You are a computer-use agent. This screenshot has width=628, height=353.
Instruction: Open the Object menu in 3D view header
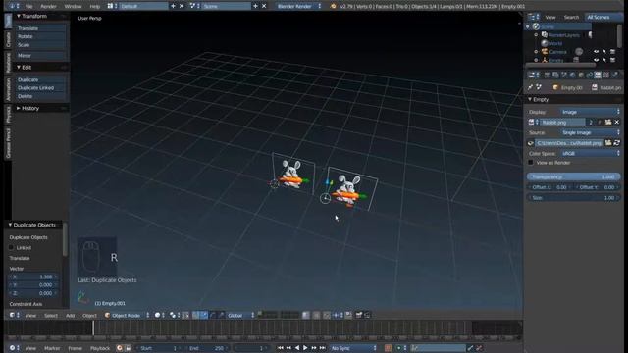tap(89, 316)
